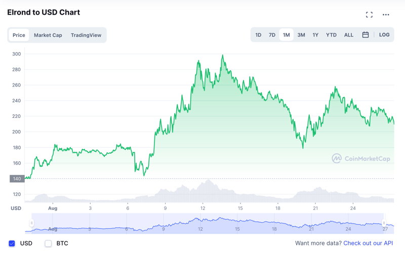405x254 pixels.
Task: Click the 140 price label marker
Action: tap(17, 179)
